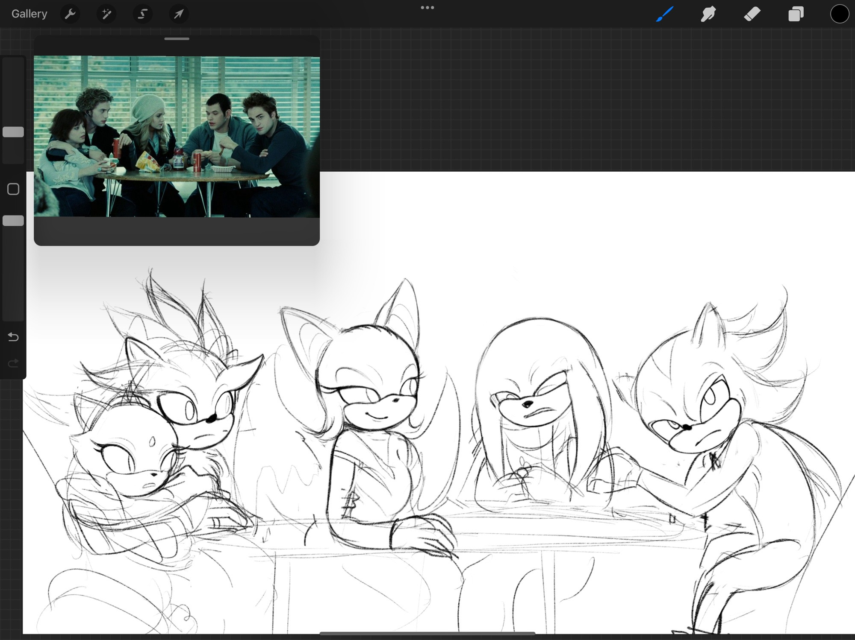Select the Smudge tool
The height and width of the screenshot is (640, 855).
tap(708, 14)
